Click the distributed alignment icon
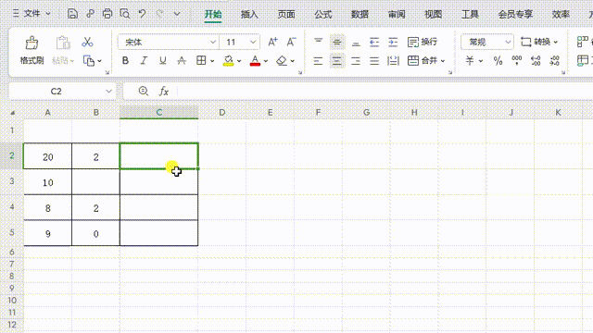Image resolution: width=593 pixels, height=333 pixels. (x=393, y=60)
